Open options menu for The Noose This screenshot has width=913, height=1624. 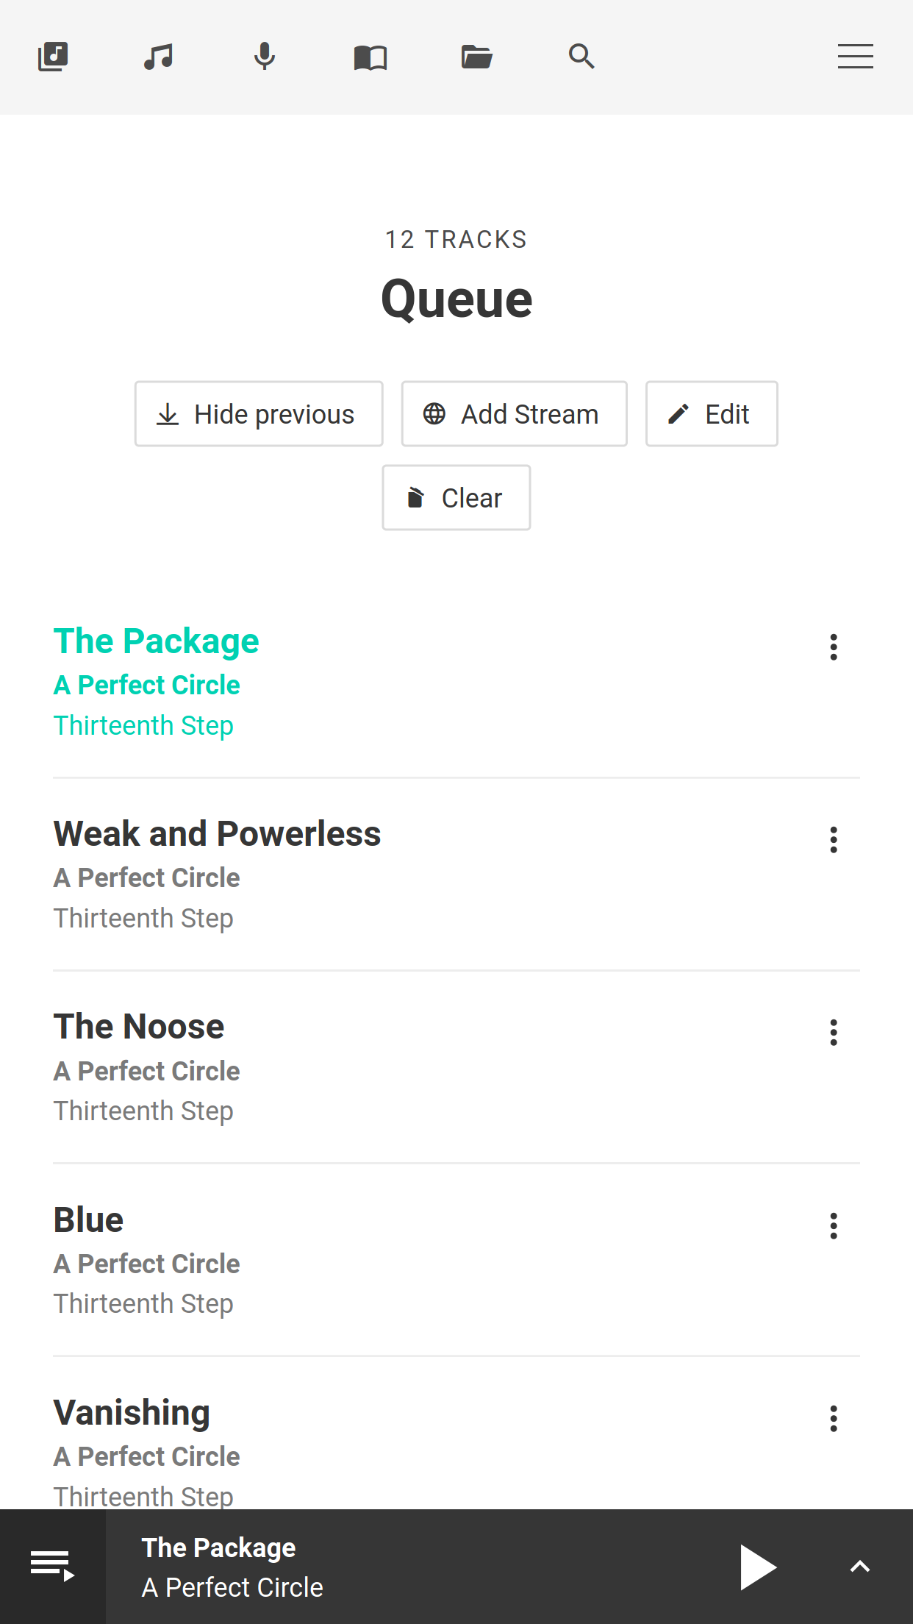(833, 1033)
